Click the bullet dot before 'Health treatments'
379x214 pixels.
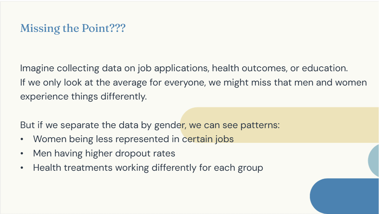point(22,168)
